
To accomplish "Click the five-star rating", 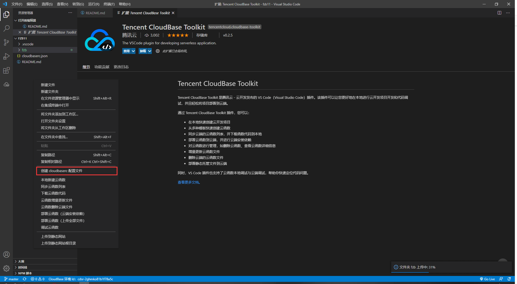I will (x=178, y=35).
